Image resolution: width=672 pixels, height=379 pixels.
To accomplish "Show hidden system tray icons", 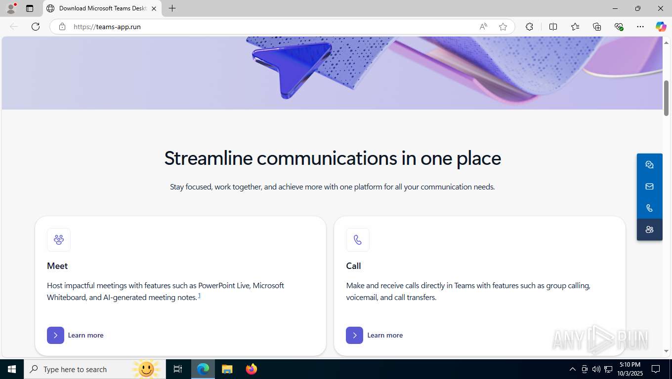I will (573, 369).
